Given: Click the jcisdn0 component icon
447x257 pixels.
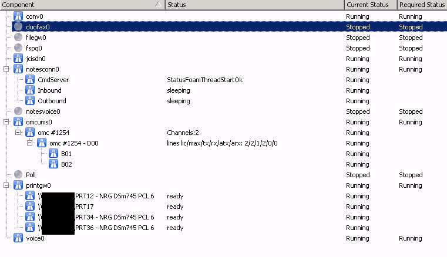Looking at the screenshot, I should coord(18,59).
